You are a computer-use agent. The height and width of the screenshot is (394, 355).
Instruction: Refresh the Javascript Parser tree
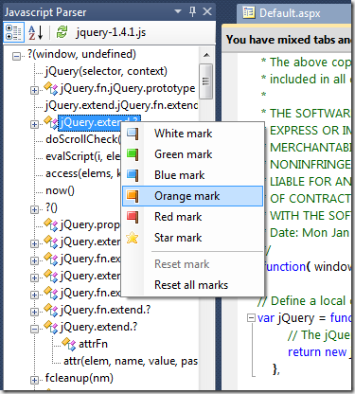[x=62, y=32]
